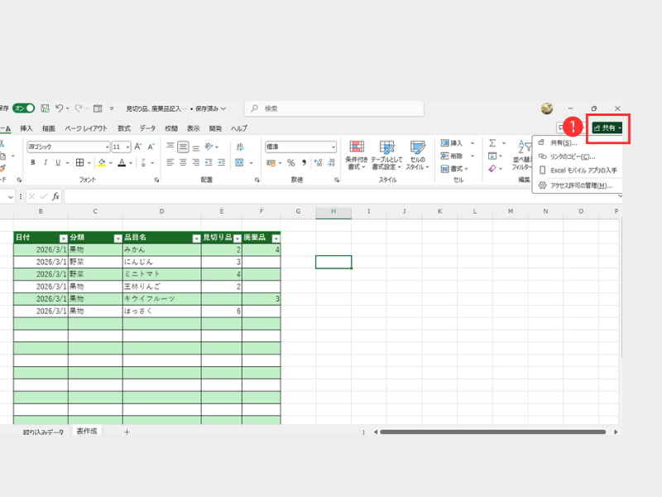Click the Bold formatting icon
This screenshot has height=497, width=662.
33,162
